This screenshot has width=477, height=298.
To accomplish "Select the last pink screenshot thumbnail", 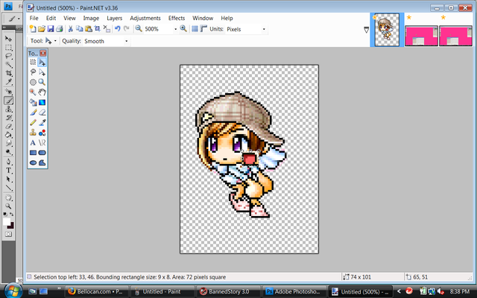I will pyautogui.click(x=455, y=36).
